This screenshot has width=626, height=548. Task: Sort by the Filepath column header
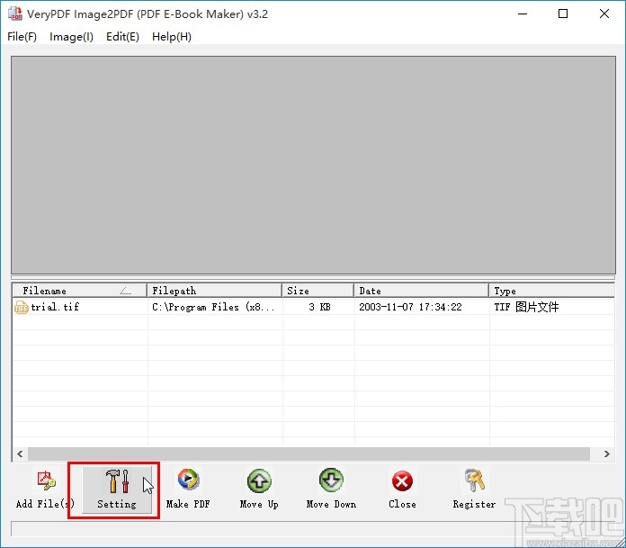[214, 291]
